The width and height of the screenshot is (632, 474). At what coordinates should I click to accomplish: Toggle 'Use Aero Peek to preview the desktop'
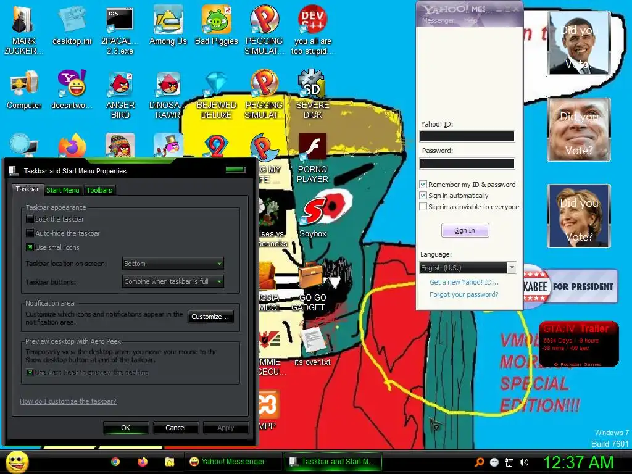click(30, 373)
